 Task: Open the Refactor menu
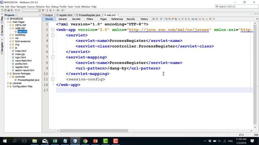pos(40,7)
